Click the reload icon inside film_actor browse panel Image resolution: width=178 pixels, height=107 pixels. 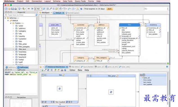pos(111,92)
